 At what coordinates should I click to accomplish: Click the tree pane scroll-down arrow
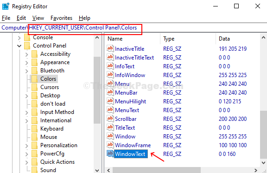pos(97,170)
